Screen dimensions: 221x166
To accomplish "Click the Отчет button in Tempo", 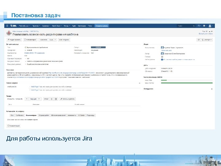I will [46, 99].
